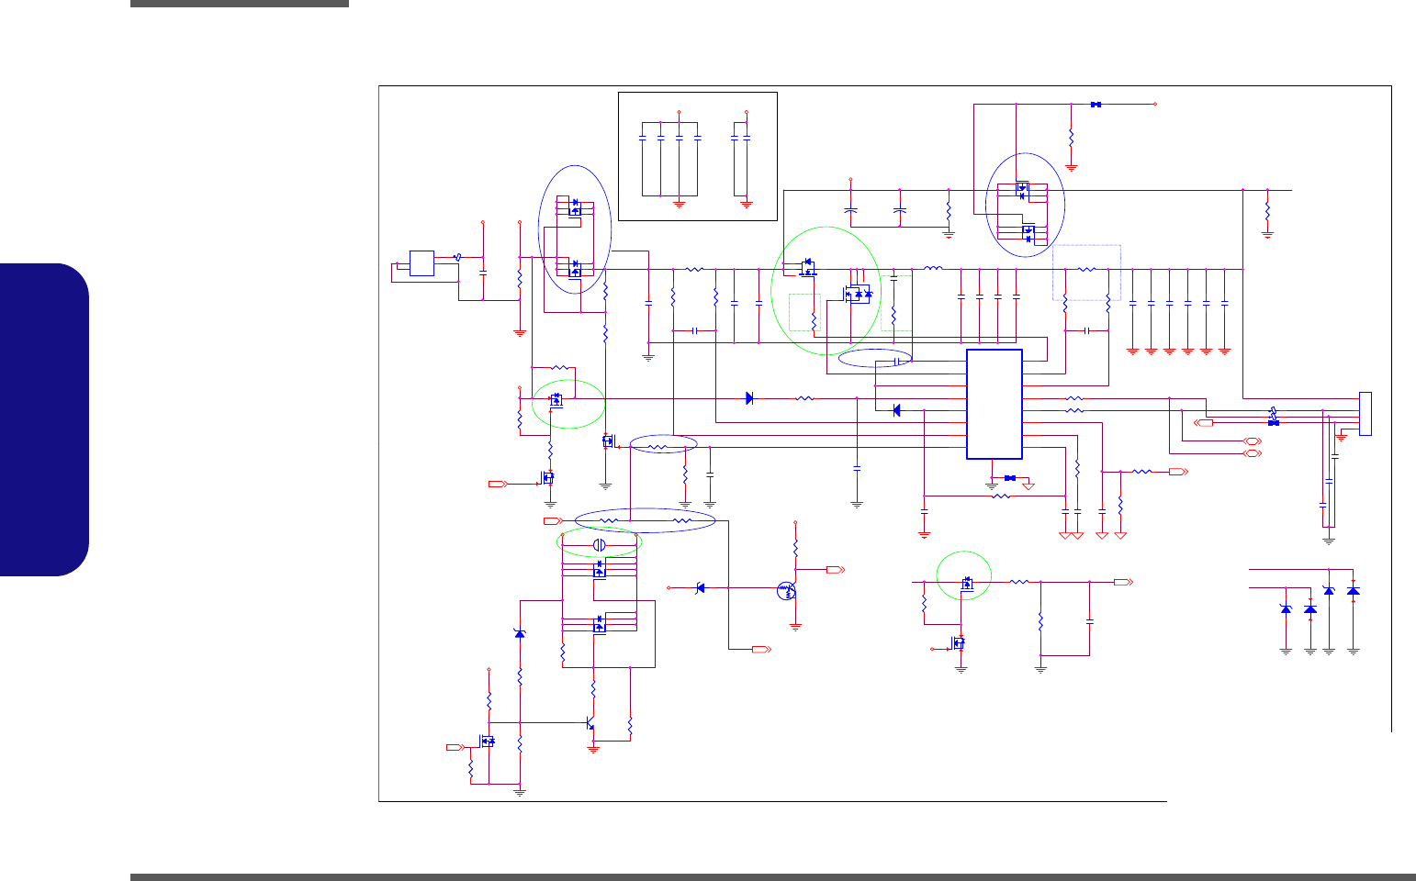Select the black-bordered capacitor bank box
Viewport: 1416px width, 881px height.
698,156
